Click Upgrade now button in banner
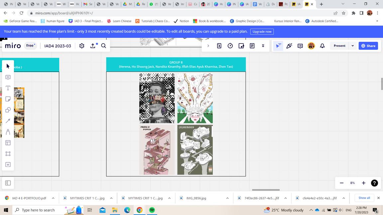Viewport: 383px width, 215px height. pyautogui.click(x=262, y=32)
